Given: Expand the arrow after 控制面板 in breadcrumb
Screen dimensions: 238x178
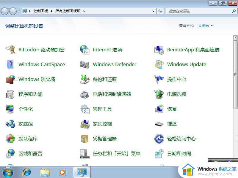Looking at the screenshot, I should (x=51, y=11).
